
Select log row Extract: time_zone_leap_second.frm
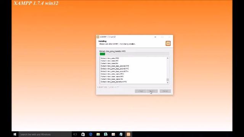point(114,71)
